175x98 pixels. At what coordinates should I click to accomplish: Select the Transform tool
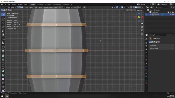click(x=3, y=35)
